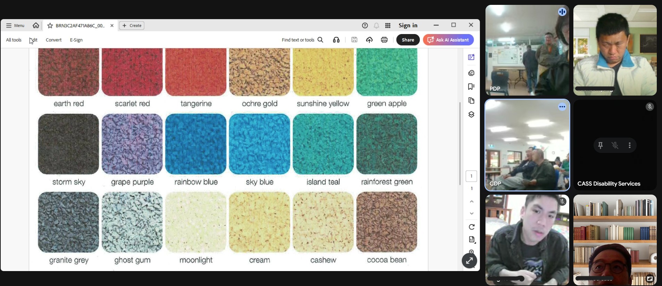Click the Print document icon

tap(384, 40)
